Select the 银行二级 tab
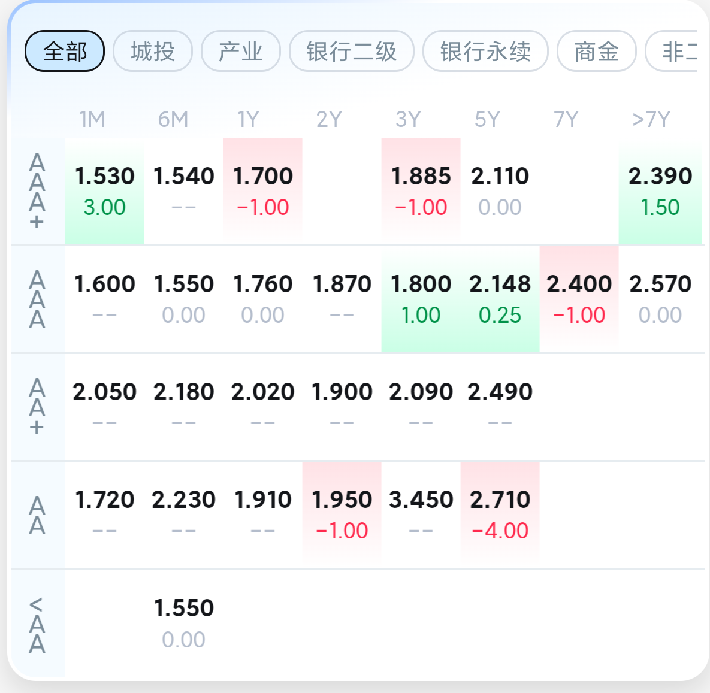The width and height of the screenshot is (710, 693). tap(352, 52)
